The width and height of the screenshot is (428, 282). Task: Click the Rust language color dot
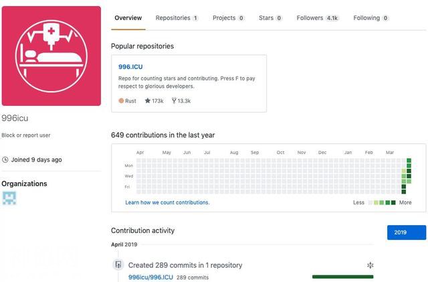[x=121, y=100]
